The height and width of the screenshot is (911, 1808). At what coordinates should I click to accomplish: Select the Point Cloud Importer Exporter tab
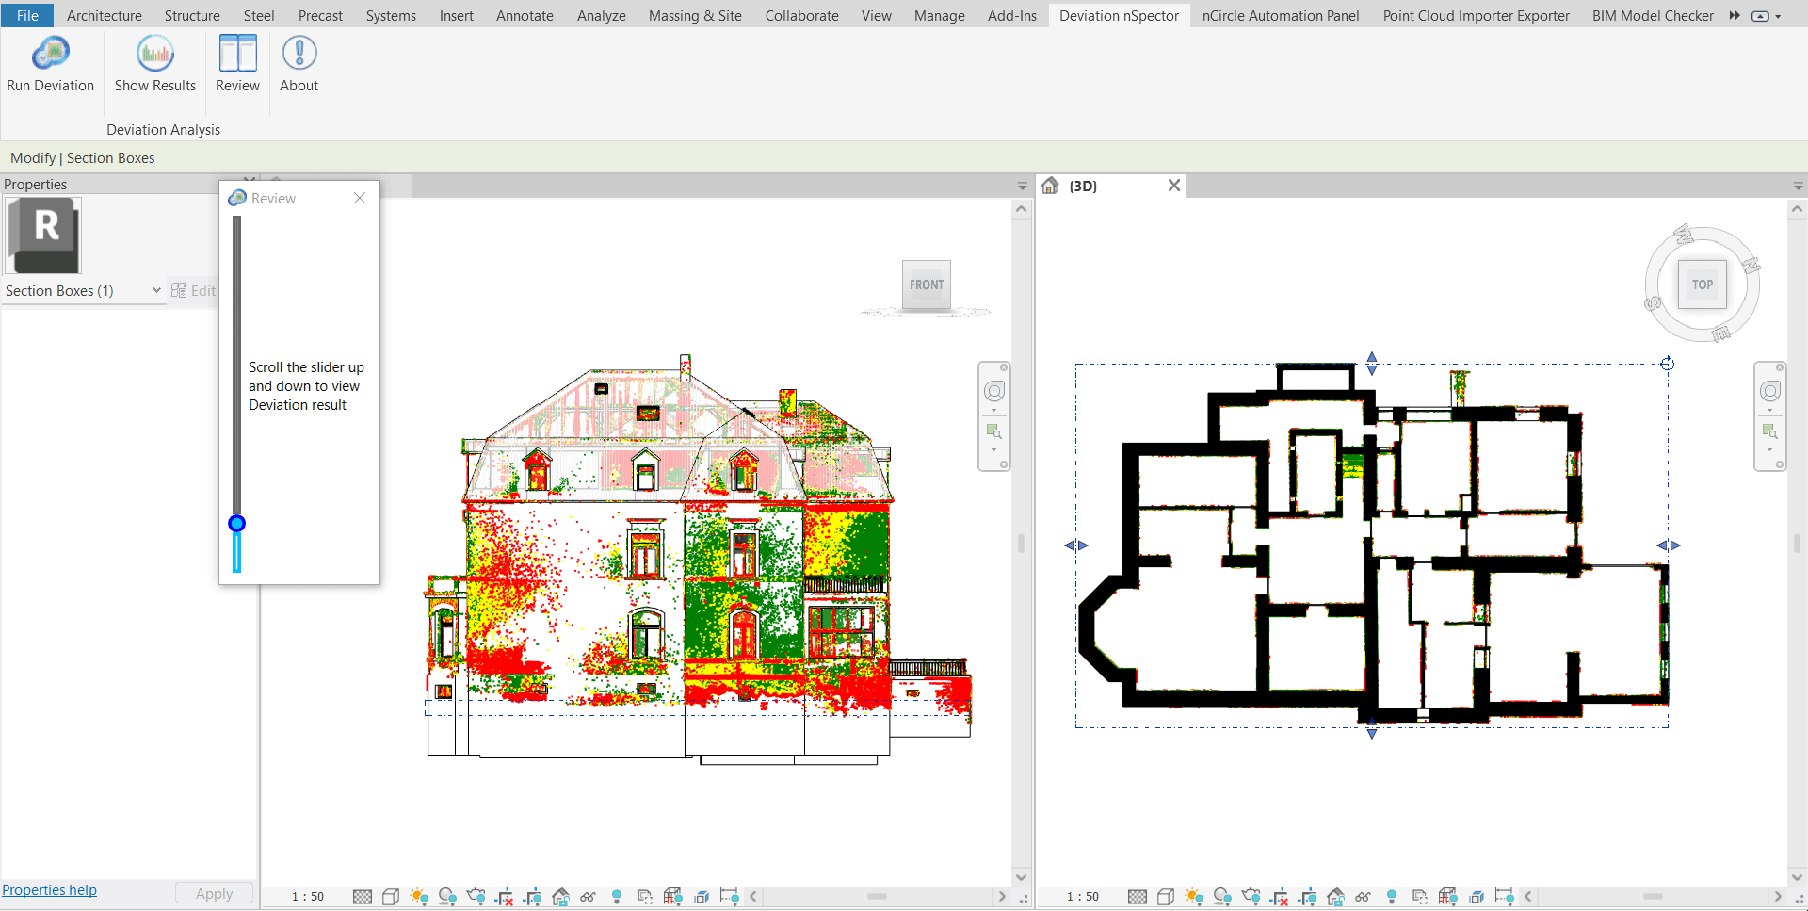pyautogui.click(x=1477, y=15)
